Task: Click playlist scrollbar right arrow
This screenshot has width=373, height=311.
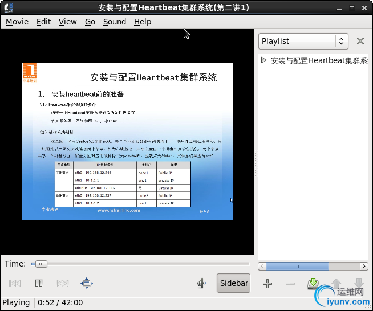Action: [x=364, y=266]
